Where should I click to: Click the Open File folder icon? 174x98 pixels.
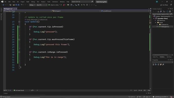(x=14, y=5)
